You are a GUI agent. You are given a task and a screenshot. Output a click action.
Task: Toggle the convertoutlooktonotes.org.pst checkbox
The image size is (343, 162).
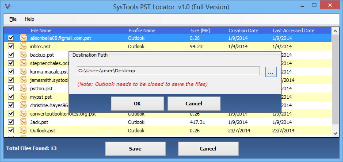[11, 114]
